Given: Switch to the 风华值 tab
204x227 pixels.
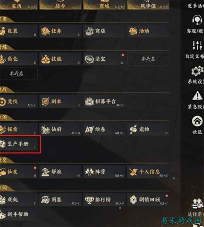Looking at the screenshot, I should (x=148, y=5).
